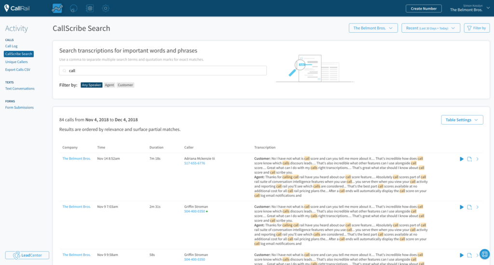
Task: Click the Time column header
Action: pyautogui.click(x=101, y=147)
